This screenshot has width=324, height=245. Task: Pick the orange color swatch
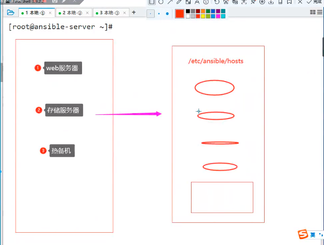click(203, 11)
